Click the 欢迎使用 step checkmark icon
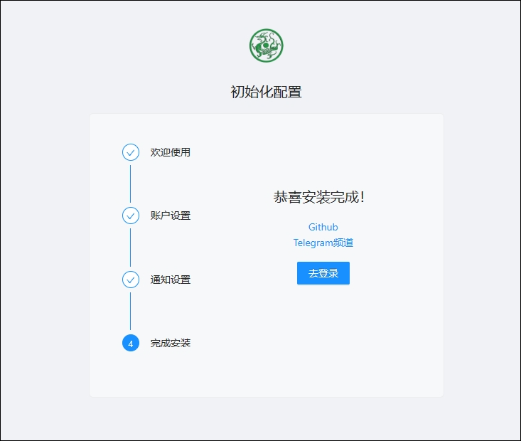The width and height of the screenshot is (521, 441). [130, 152]
